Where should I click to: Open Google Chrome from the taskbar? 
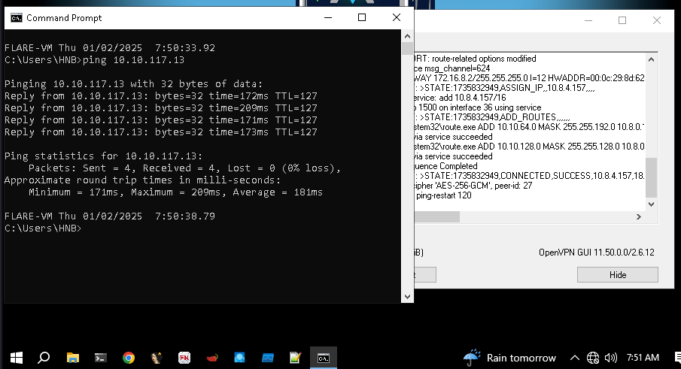click(129, 358)
